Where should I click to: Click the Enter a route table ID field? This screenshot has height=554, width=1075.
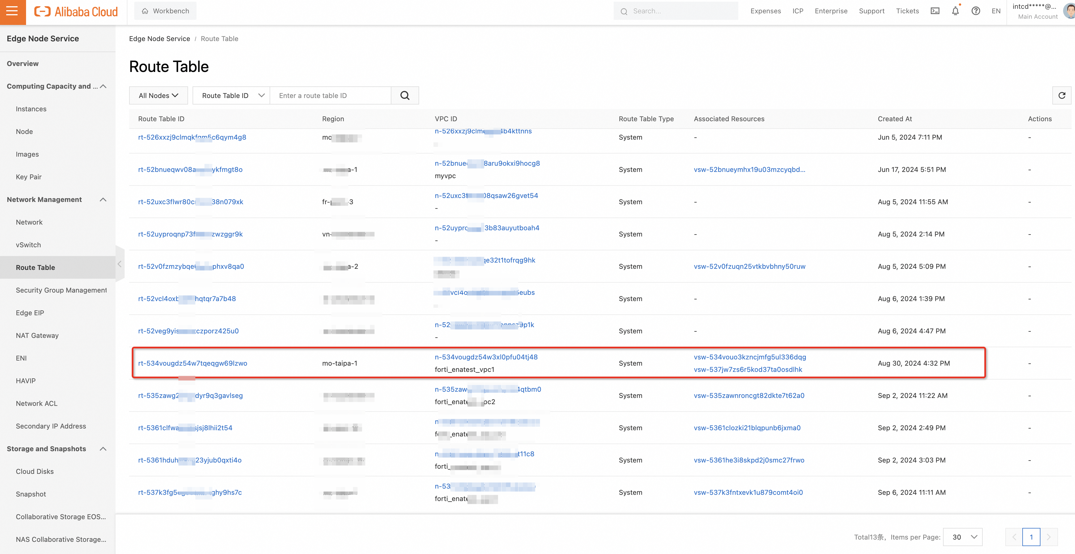tap(330, 96)
